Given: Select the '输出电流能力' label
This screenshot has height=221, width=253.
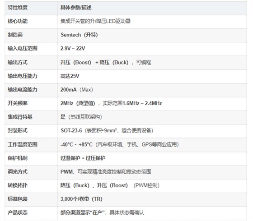Looking at the screenshot, I should 23,90.
